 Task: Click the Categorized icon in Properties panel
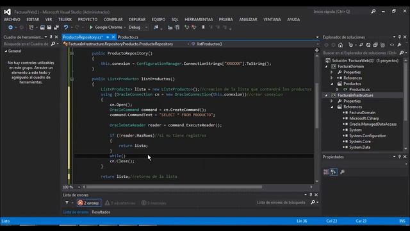pos(326,172)
